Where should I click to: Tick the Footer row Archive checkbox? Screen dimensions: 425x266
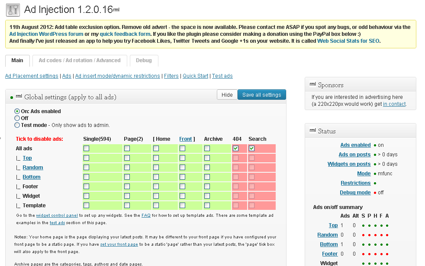point(207,186)
